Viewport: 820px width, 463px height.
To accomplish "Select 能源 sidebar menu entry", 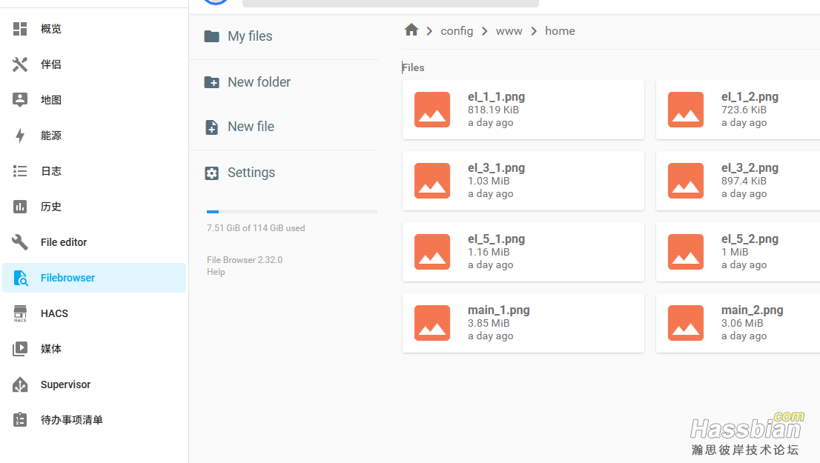I will point(94,136).
